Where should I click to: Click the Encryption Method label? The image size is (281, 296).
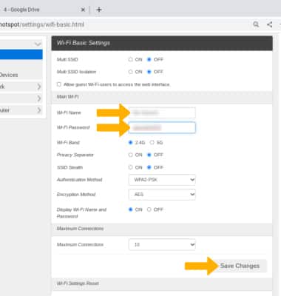[76, 195]
